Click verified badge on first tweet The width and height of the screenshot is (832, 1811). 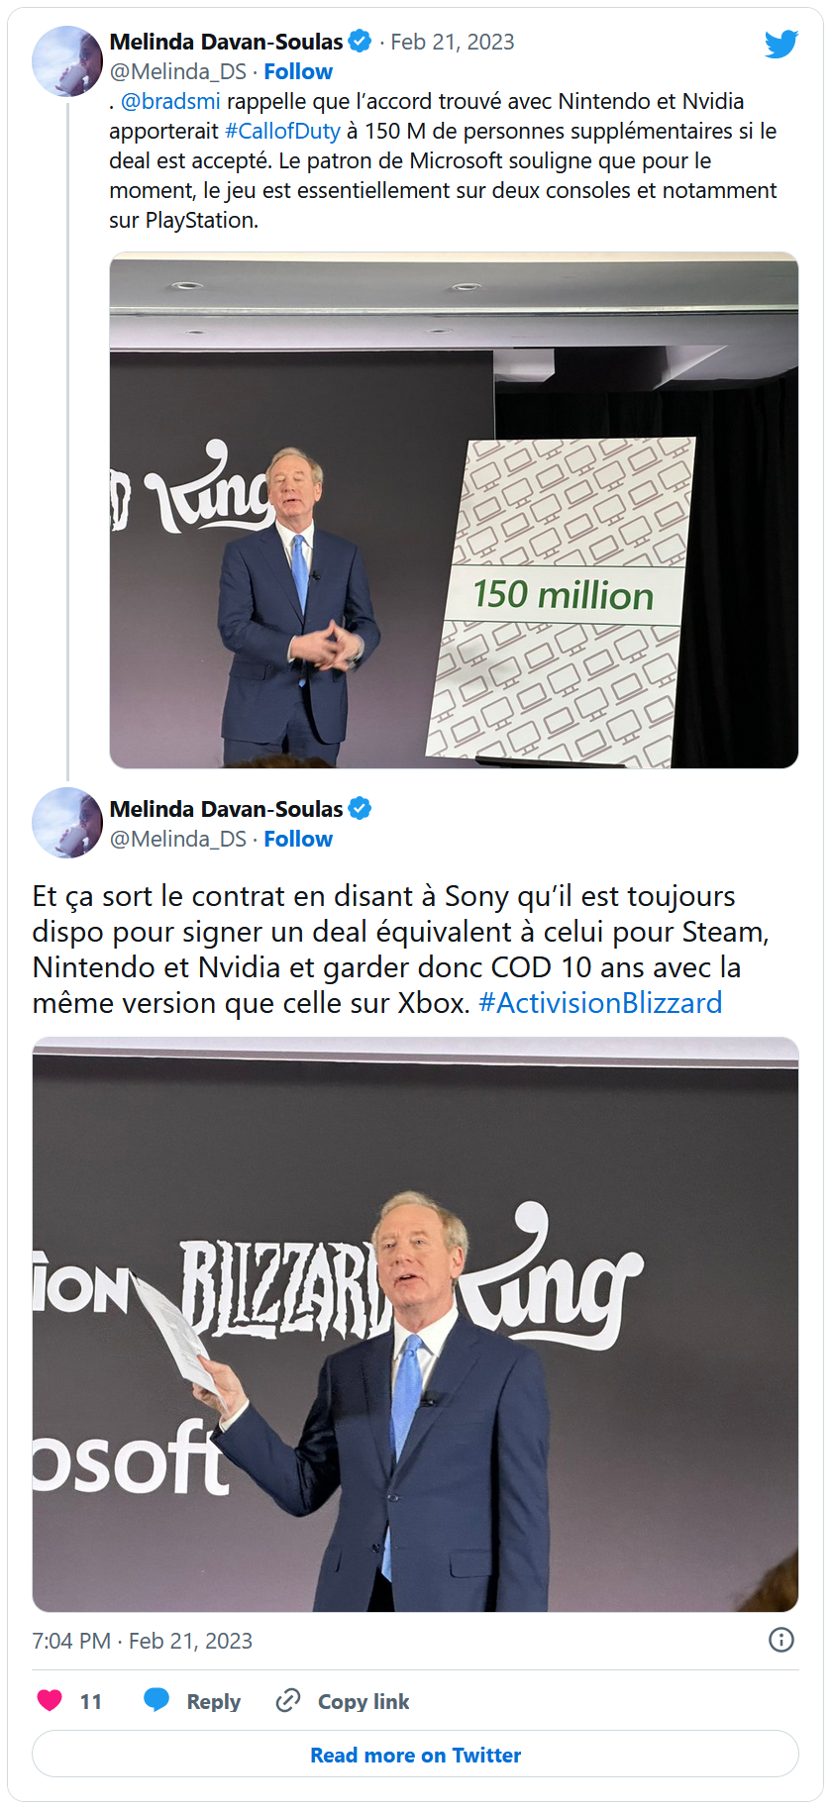(x=360, y=42)
